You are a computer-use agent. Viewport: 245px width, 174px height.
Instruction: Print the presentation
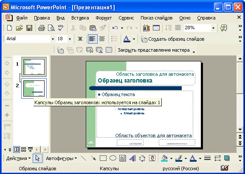[x=42, y=28]
